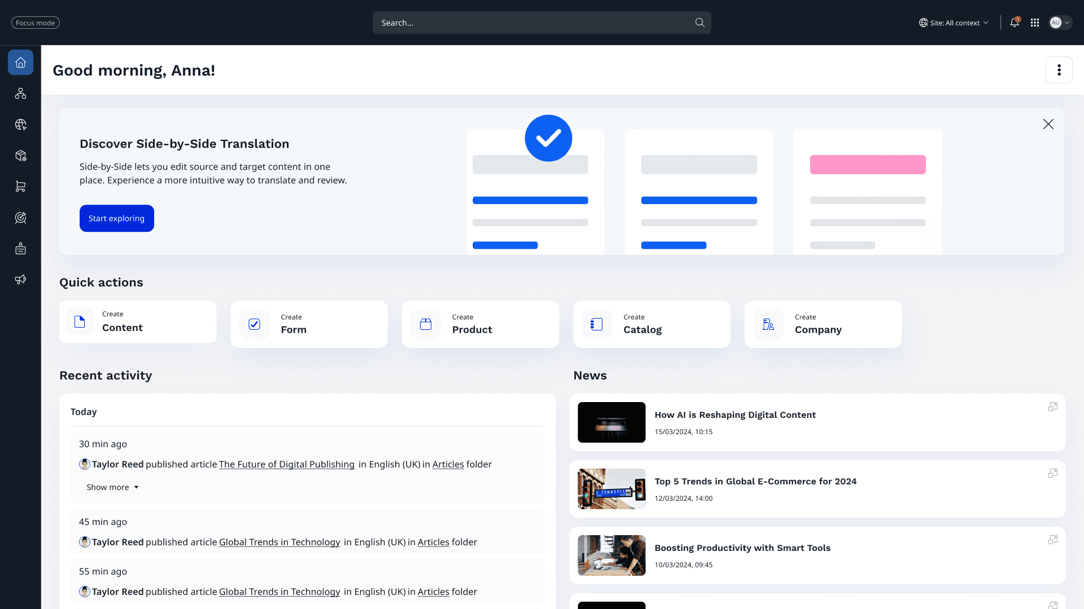Open the AU user avatar menu

[1060, 23]
